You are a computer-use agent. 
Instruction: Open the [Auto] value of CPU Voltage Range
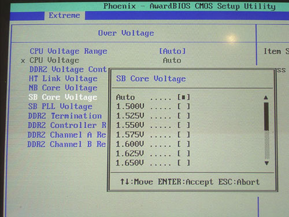(x=172, y=51)
